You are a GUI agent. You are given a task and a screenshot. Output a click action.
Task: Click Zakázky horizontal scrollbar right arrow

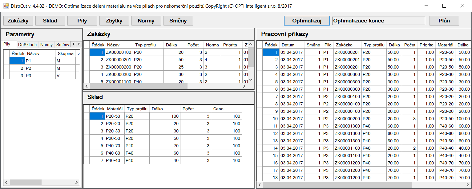click(x=244, y=86)
